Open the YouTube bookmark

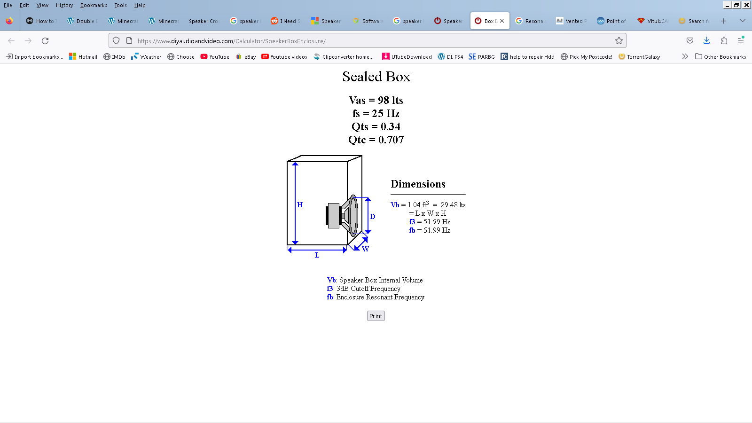click(215, 56)
